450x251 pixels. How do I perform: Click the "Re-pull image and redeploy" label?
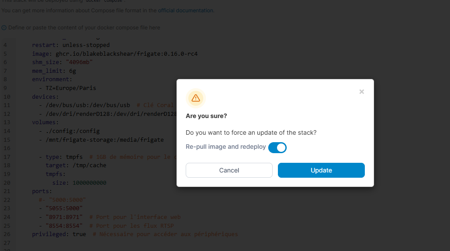[226, 147]
